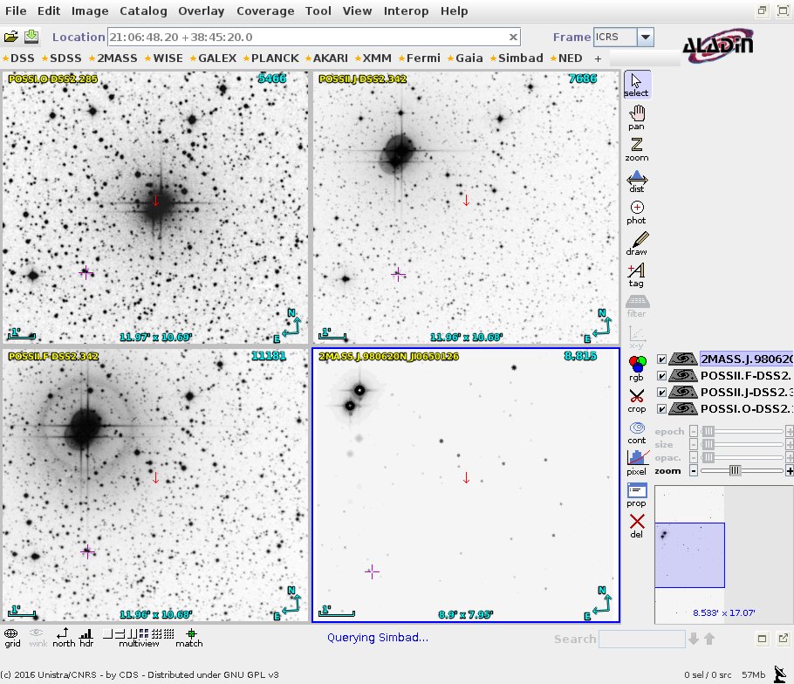Click the crop scissors tool
Viewport: 794px width, 684px height.
pos(636,399)
